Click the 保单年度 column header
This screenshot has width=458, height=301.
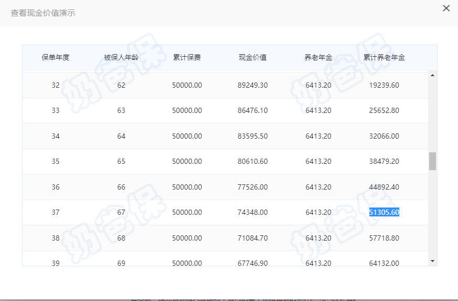tap(56, 57)
